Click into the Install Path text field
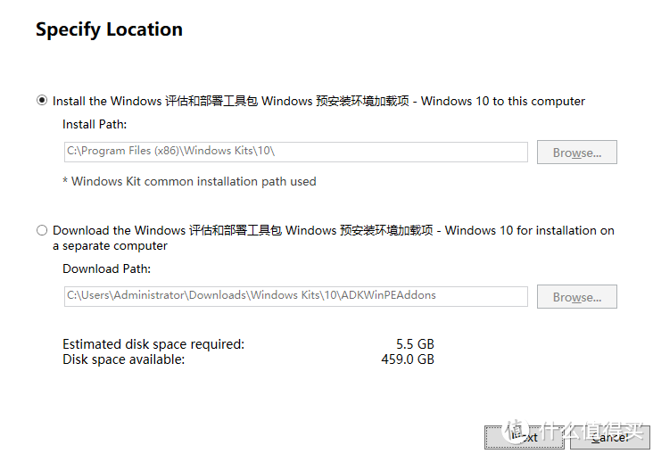This screenshot has height=454, width=653. [x=295, y=152]
